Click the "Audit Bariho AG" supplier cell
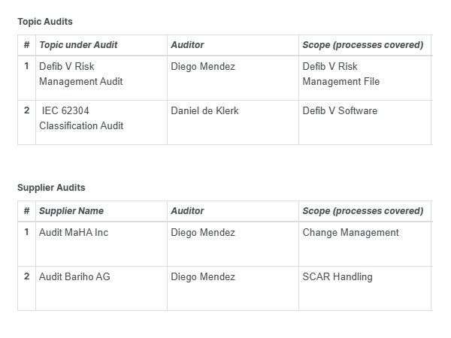Viewport: 451px width, 338px height. tap(74, 277)
